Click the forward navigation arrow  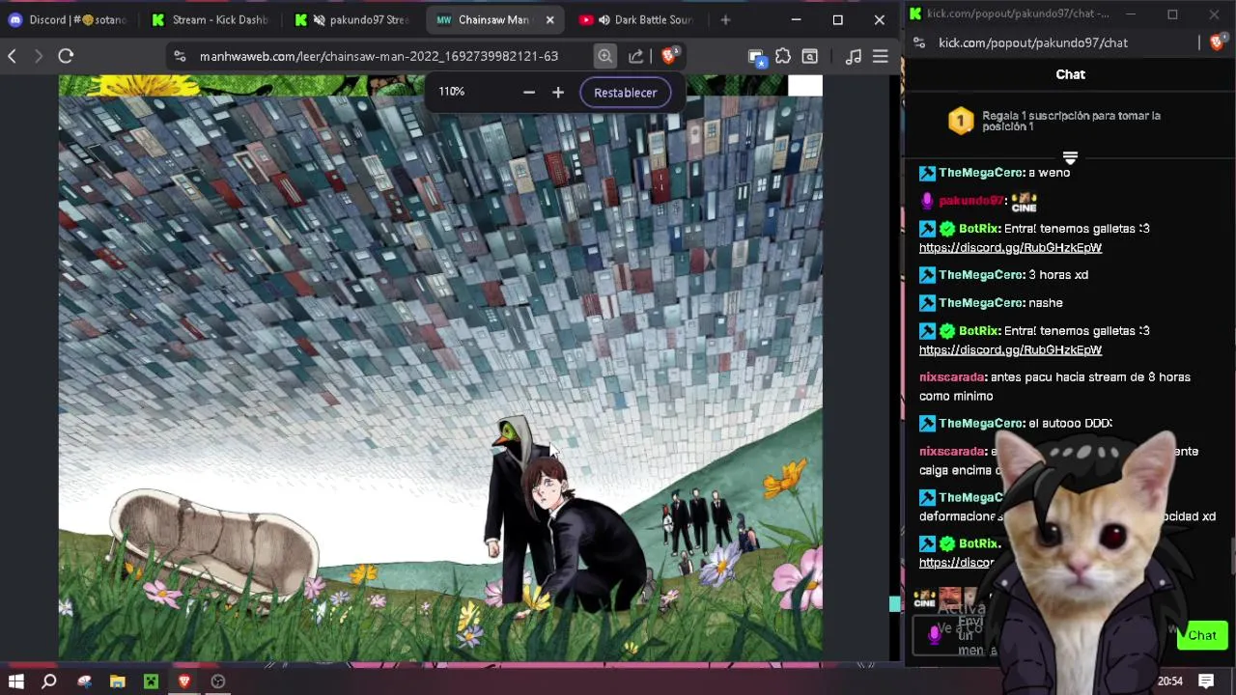tap(39, 56)
